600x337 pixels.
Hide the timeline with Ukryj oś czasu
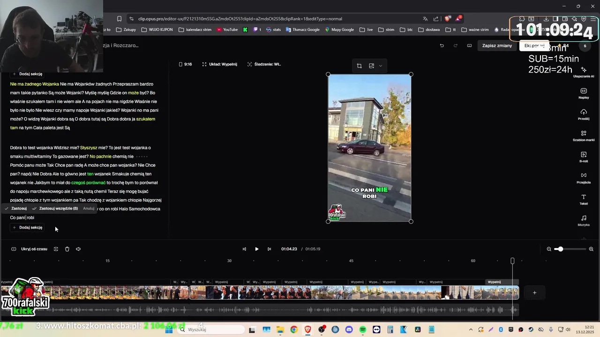[30, 249]
